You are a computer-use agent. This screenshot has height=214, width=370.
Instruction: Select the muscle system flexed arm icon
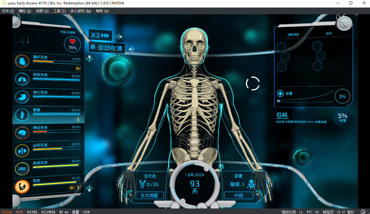pyautogui.click(x=22, y=186)
